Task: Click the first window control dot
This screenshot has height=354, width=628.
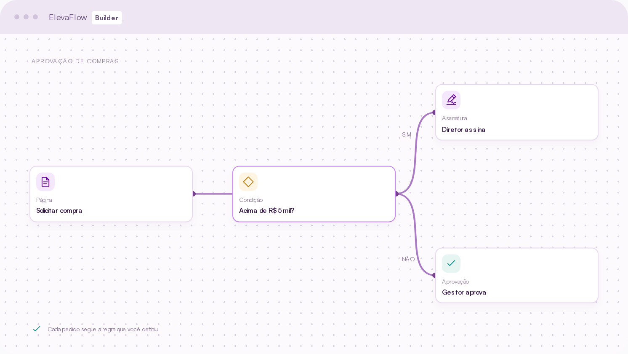Action: point(17,17)
